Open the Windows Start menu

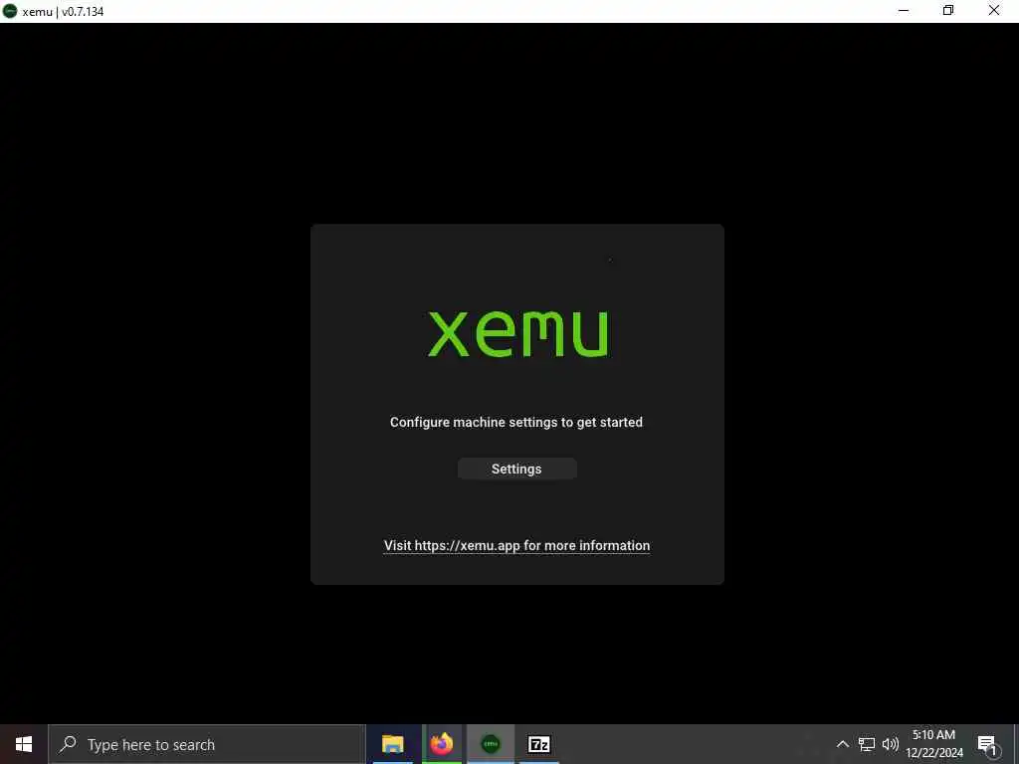click(x=24, y=744)
